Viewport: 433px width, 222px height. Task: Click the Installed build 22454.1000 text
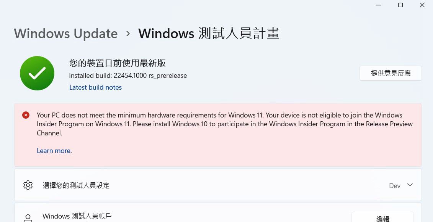pyautogui.click(x=128, y=76)
